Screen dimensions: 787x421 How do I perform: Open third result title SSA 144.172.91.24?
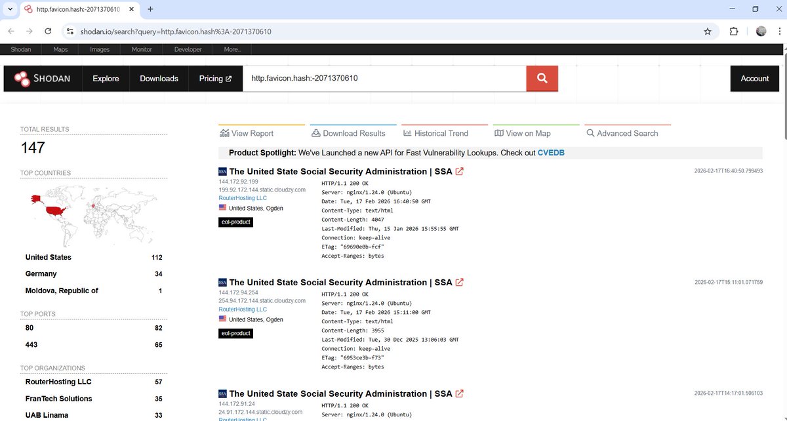(341, 394)
